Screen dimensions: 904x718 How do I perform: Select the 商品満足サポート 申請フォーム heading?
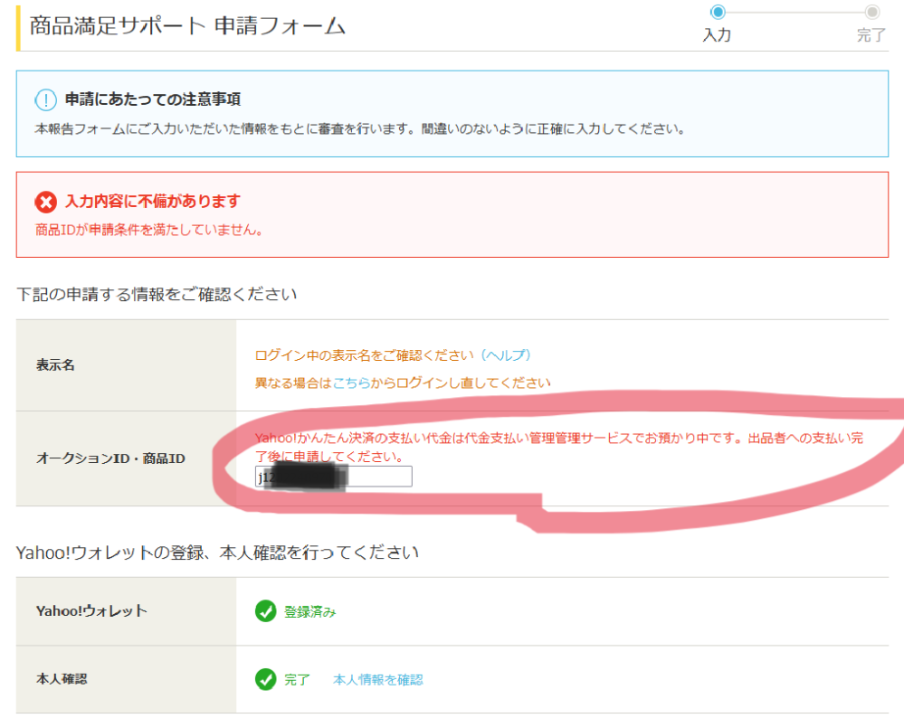click(187, 26)
